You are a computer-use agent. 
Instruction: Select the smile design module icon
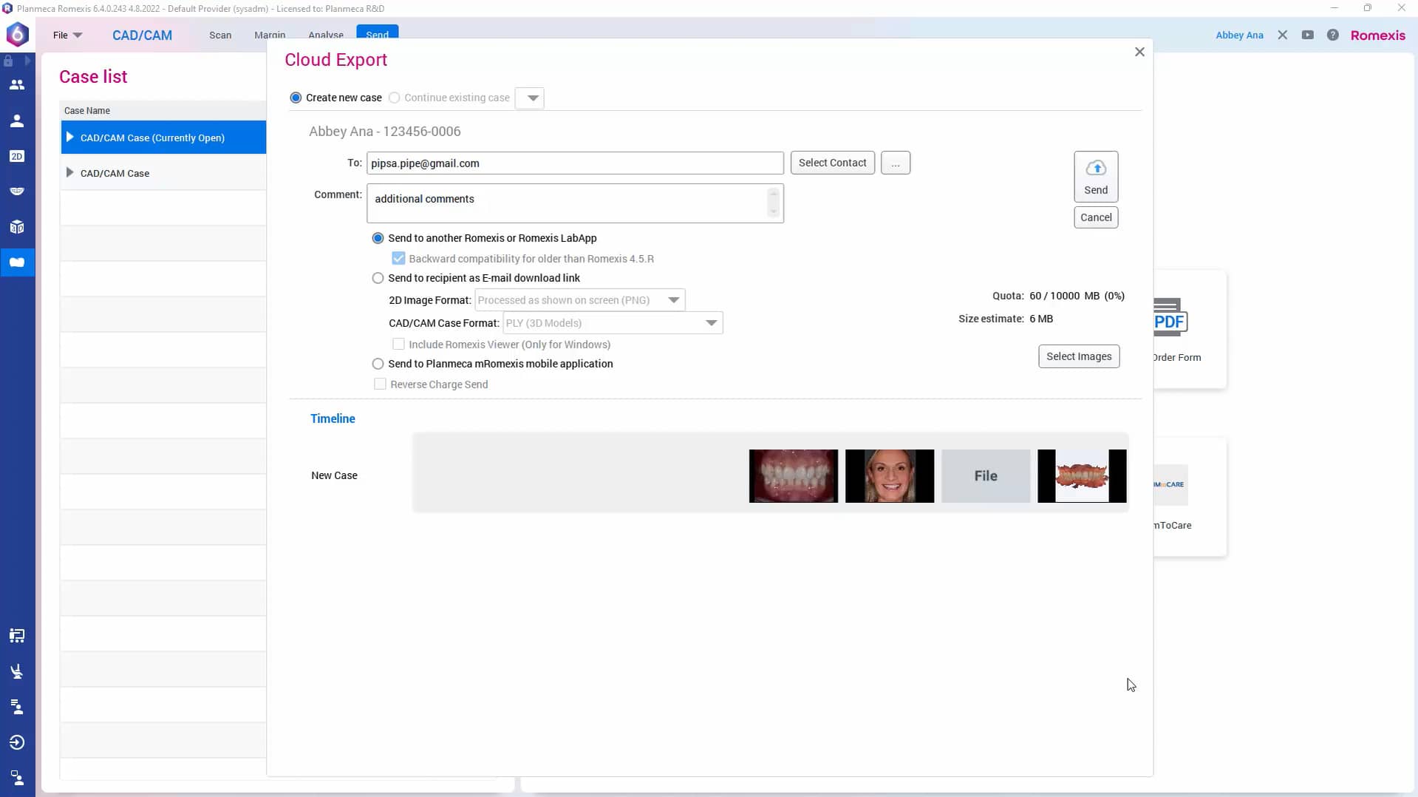pos(16,191)
